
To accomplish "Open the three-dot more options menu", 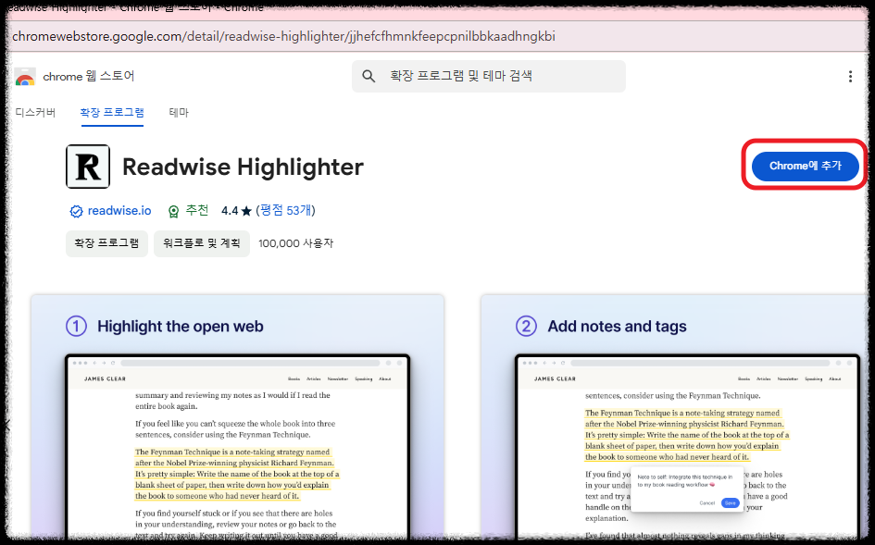I will 850,77.
